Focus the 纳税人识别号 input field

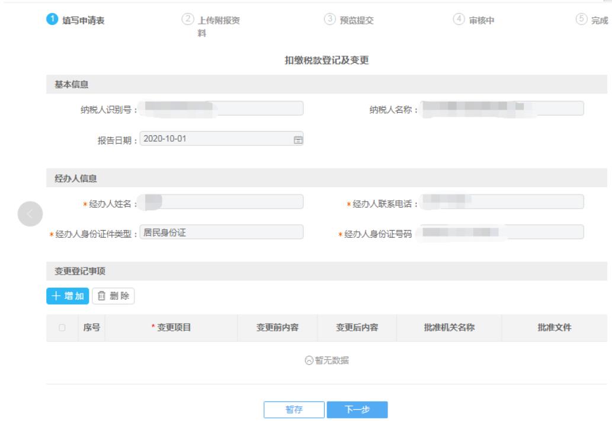point(221,109)
